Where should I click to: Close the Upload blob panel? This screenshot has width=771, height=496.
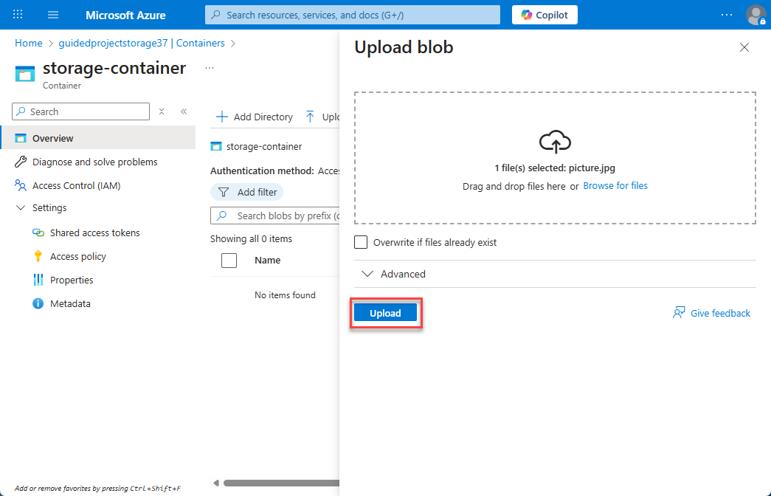744,47
